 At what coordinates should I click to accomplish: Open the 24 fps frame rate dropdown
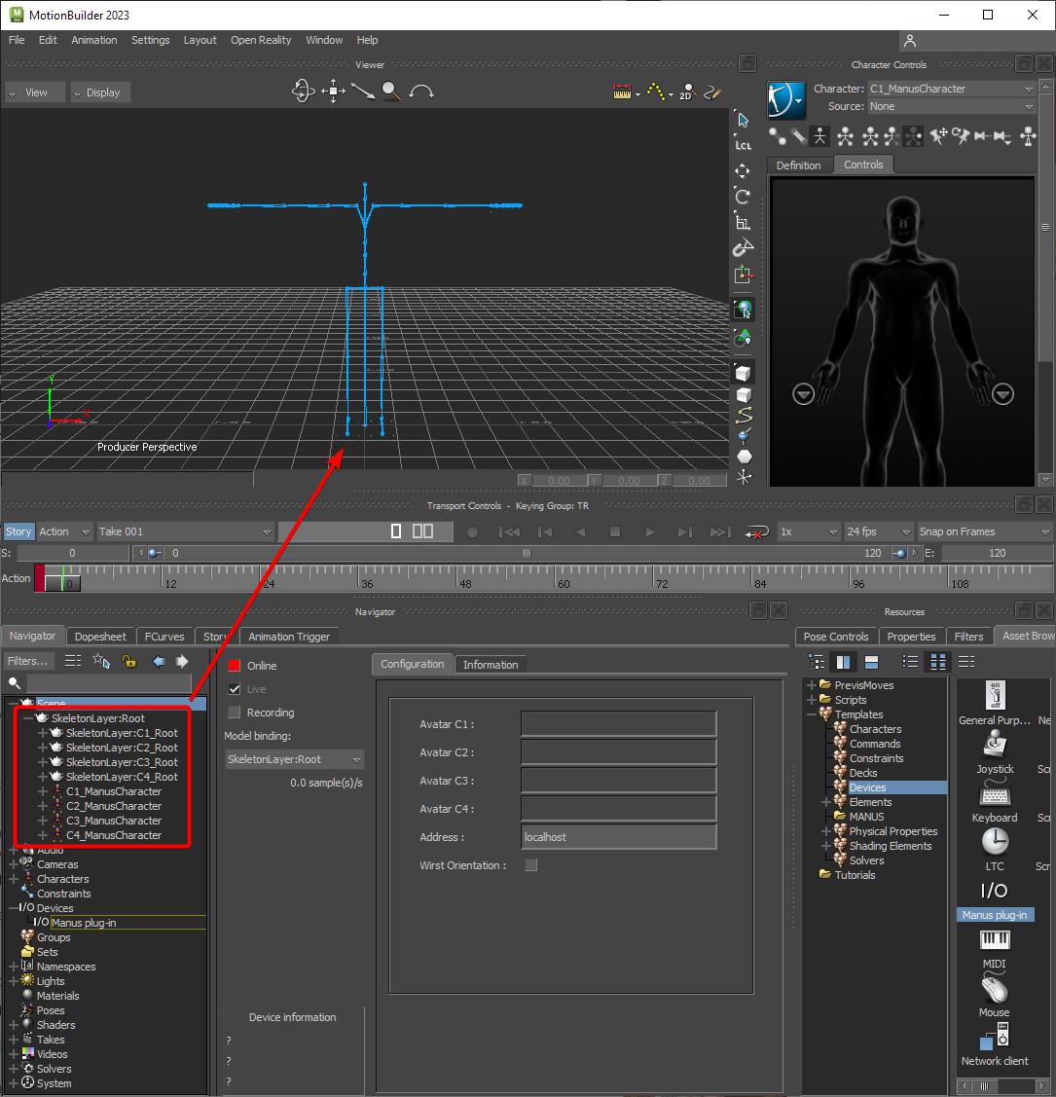tap(879, 531)
